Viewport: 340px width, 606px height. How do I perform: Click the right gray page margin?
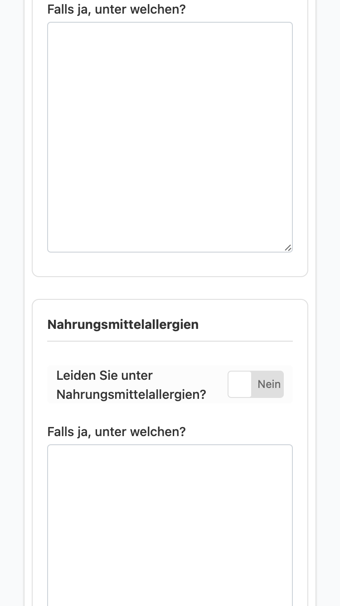pyautogui.click(x=328, y=303)
